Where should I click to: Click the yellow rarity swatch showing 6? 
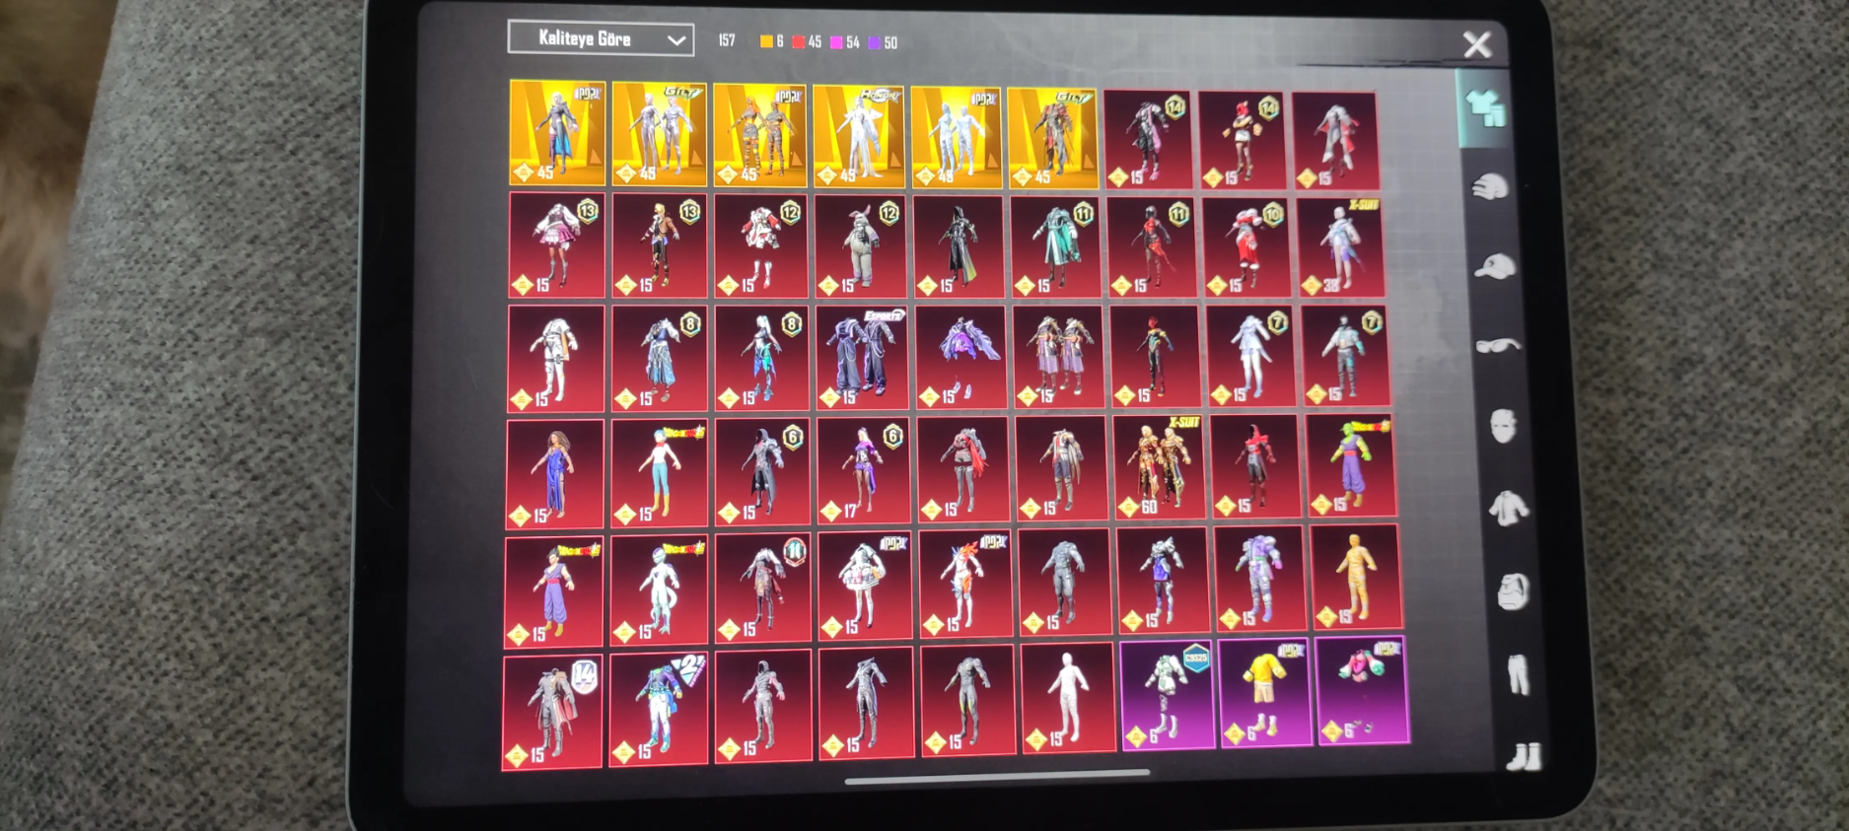point(767,42)
